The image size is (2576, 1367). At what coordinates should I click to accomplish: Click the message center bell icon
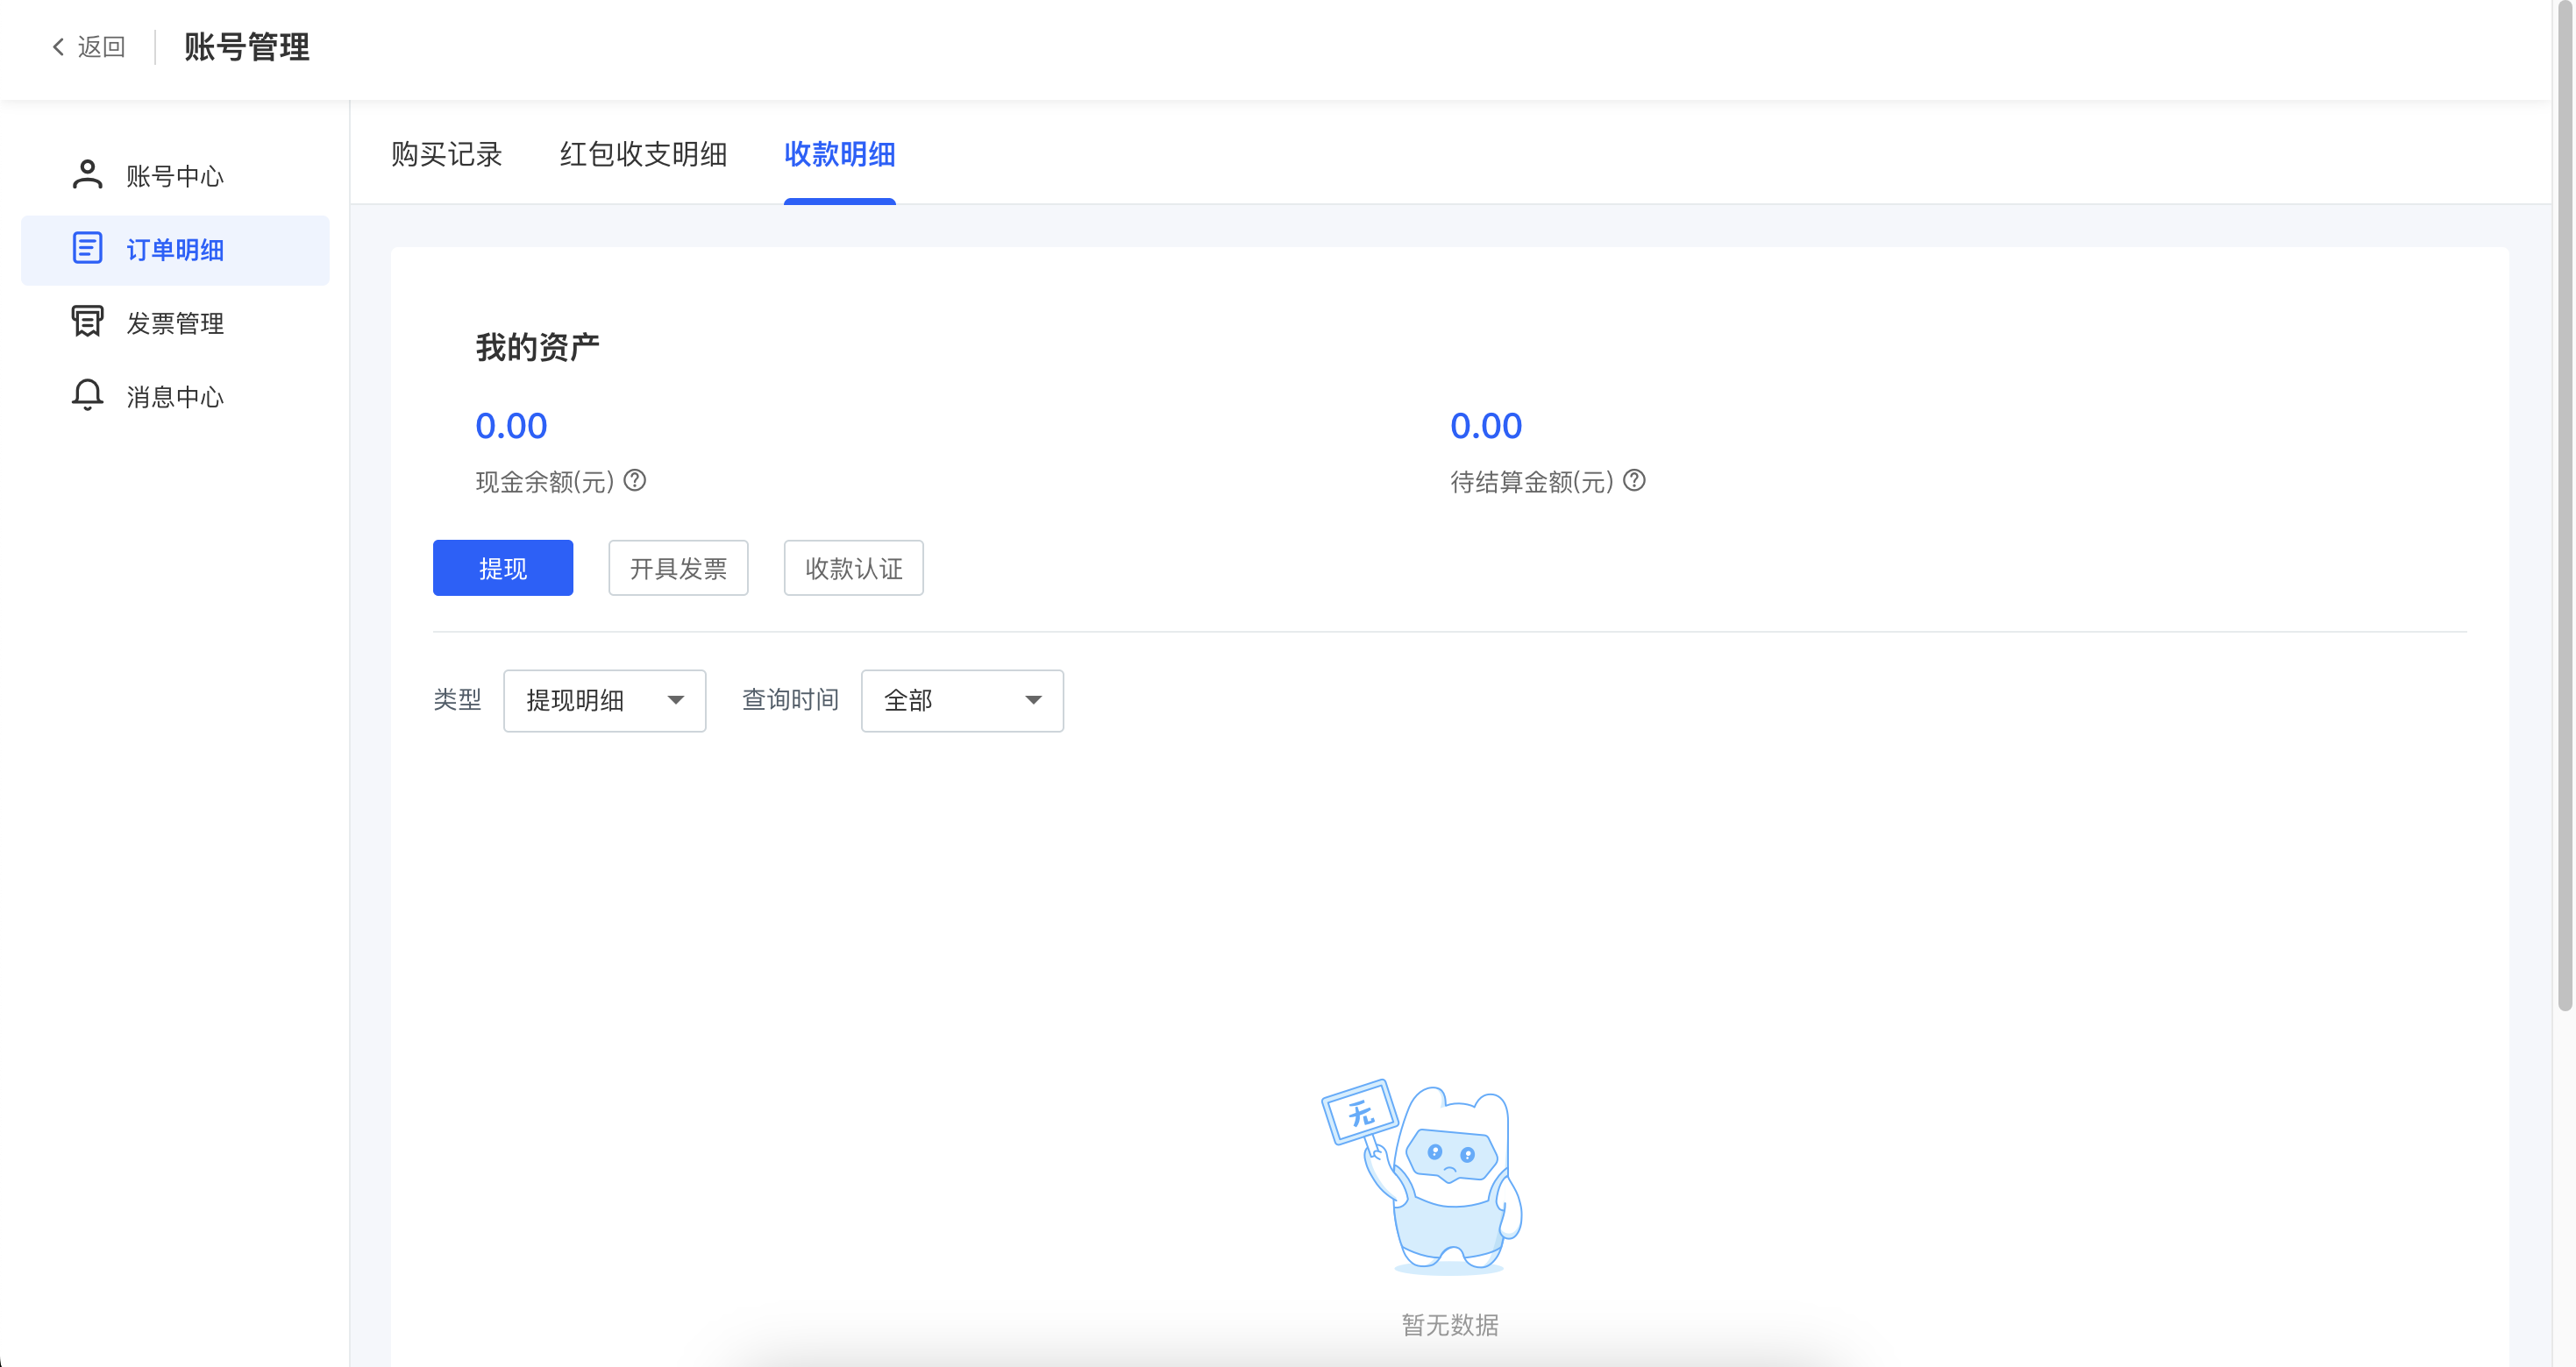87,394
